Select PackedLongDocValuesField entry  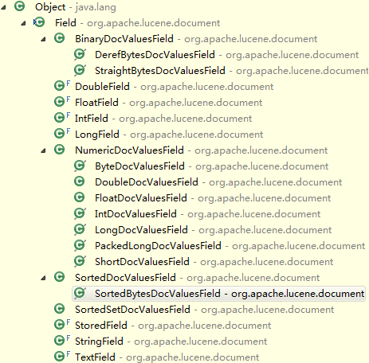point(230,246)
